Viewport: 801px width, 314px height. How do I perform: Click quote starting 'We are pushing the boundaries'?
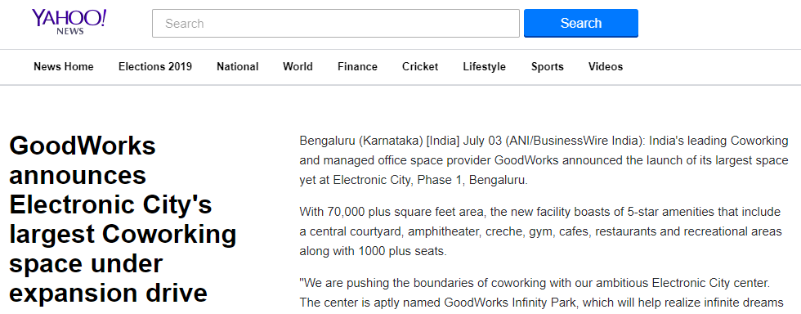(x=541, y=293)
